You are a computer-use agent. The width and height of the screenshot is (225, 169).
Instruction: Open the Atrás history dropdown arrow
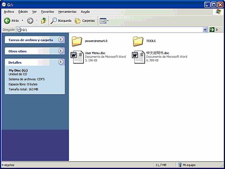click(23, 20)
